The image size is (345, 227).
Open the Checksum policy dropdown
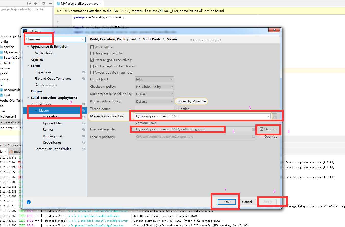[154, 87]
